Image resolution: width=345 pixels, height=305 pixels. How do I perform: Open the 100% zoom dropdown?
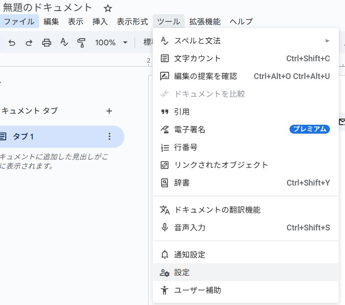(111, 43)
